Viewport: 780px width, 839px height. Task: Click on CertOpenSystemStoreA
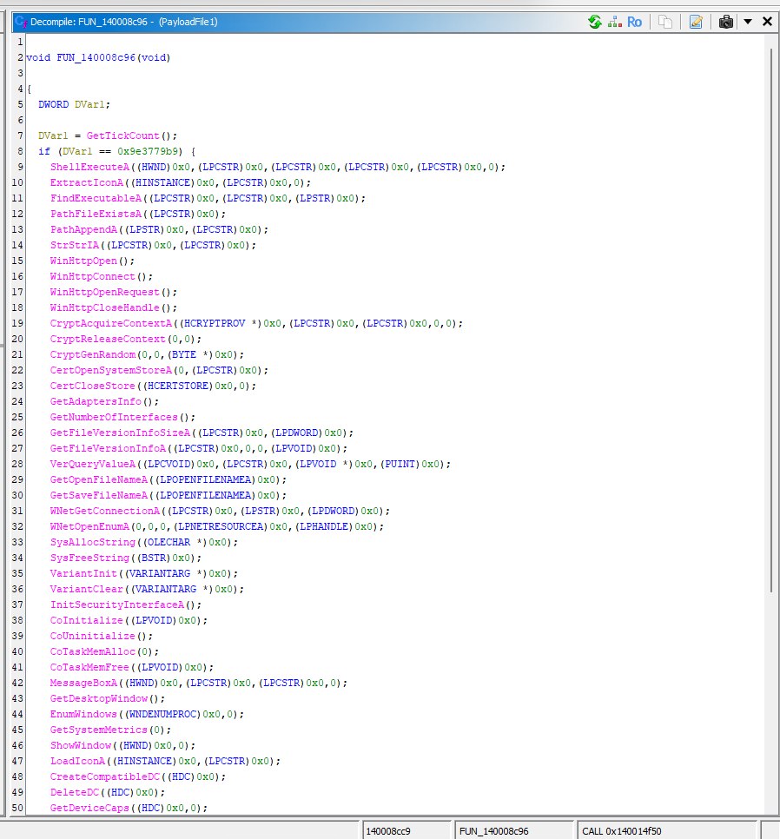click(110, 370)
